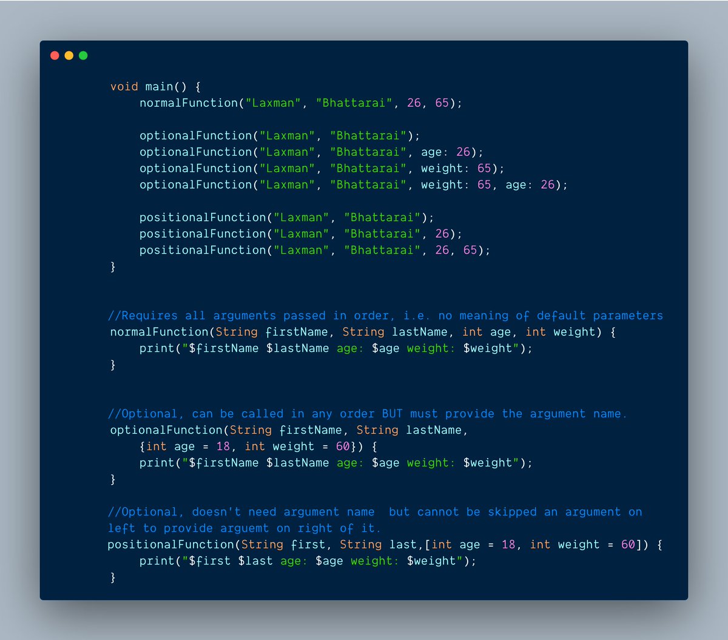Screen dimensions: 728x640
Task: Select the void keyword in main declaration
Action: coord(123,86)
